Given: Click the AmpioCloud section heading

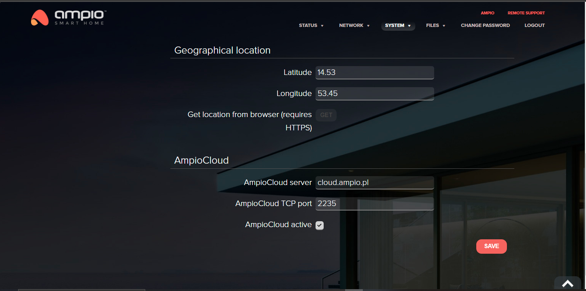Looking at the screenshot, I should point(201,160).
